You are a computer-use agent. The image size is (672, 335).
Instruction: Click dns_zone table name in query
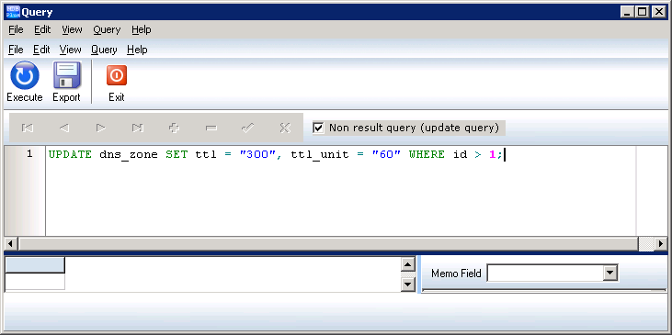[x=129, y=154]
